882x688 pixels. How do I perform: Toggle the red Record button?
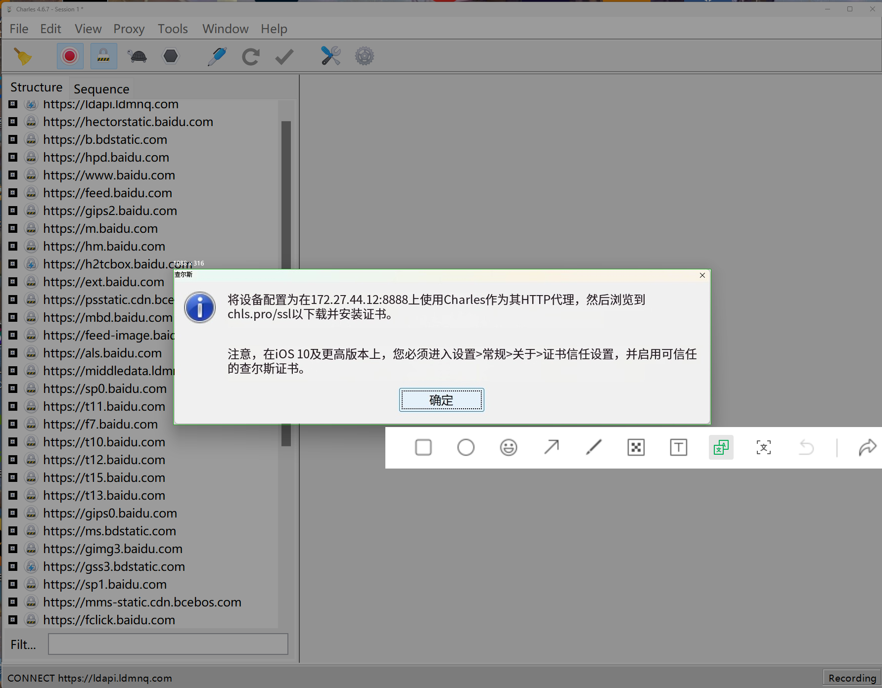click(70, 56)
